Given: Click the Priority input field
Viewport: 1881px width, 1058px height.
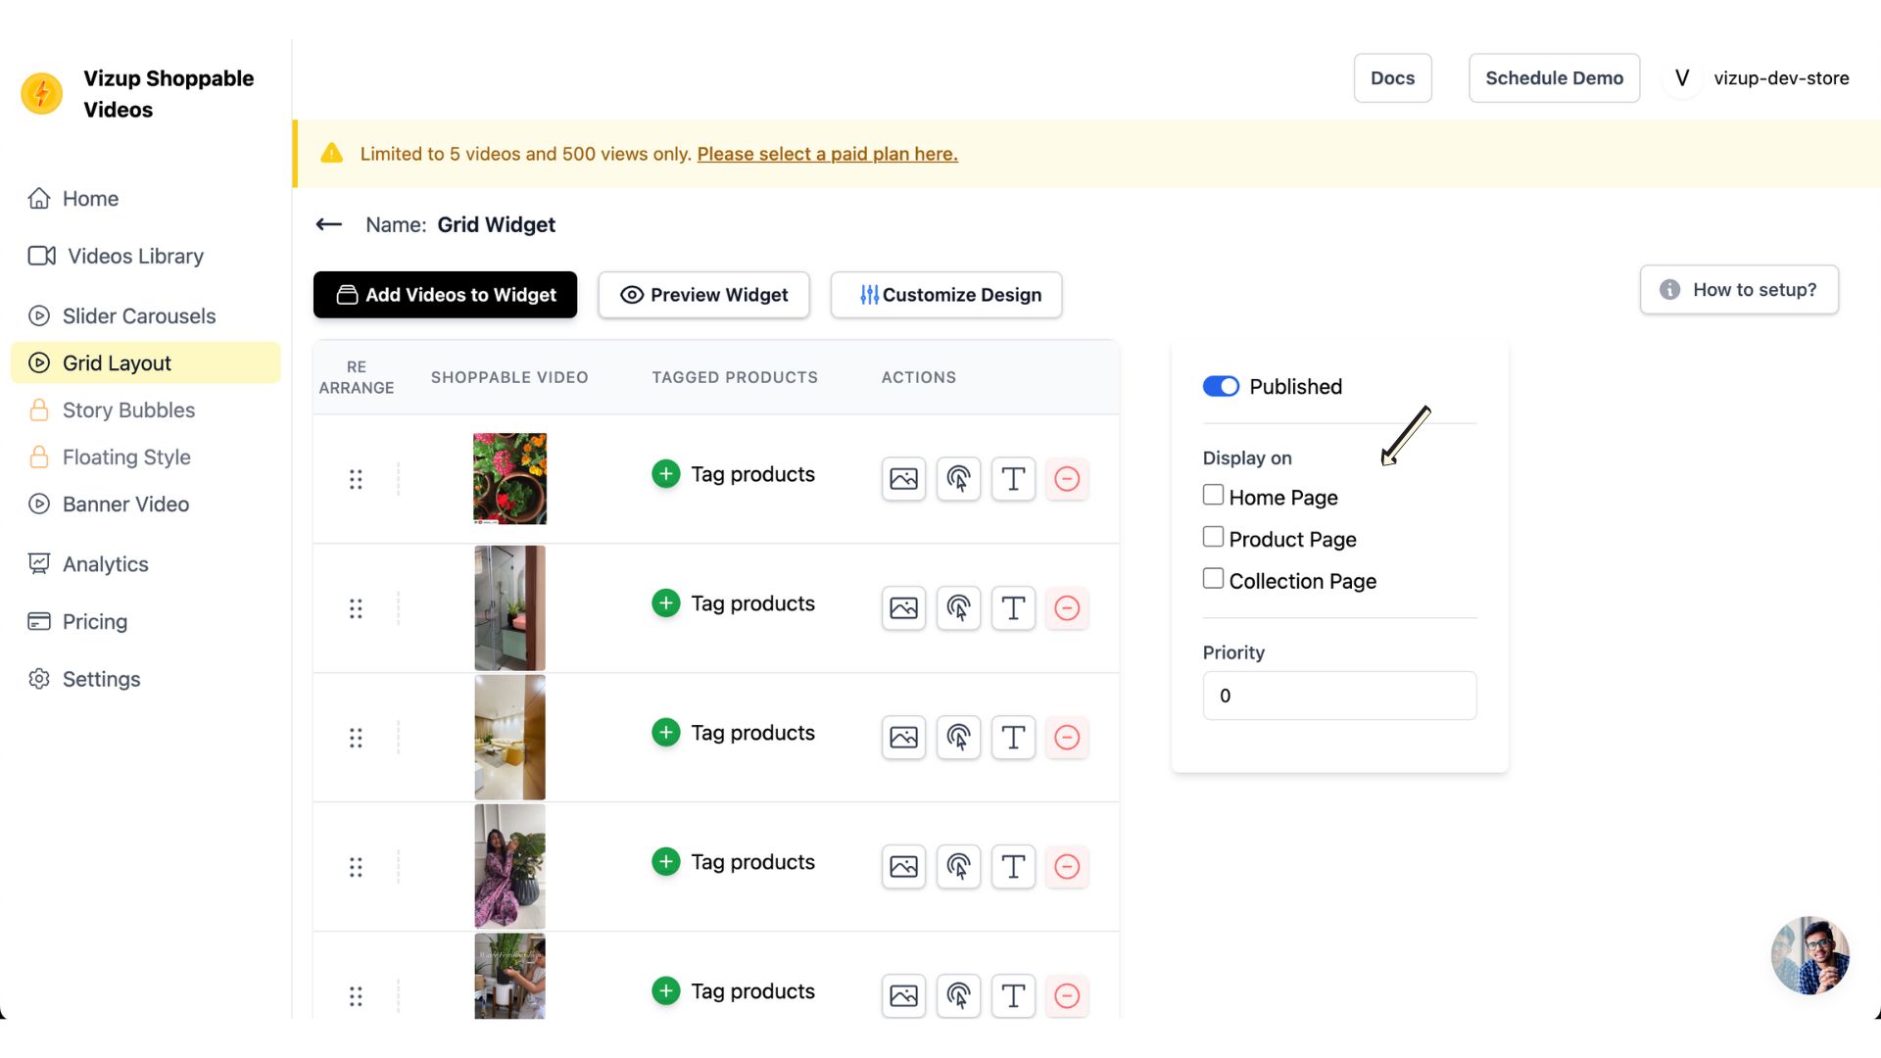Looking at the screenshot, I should 1339,696.
